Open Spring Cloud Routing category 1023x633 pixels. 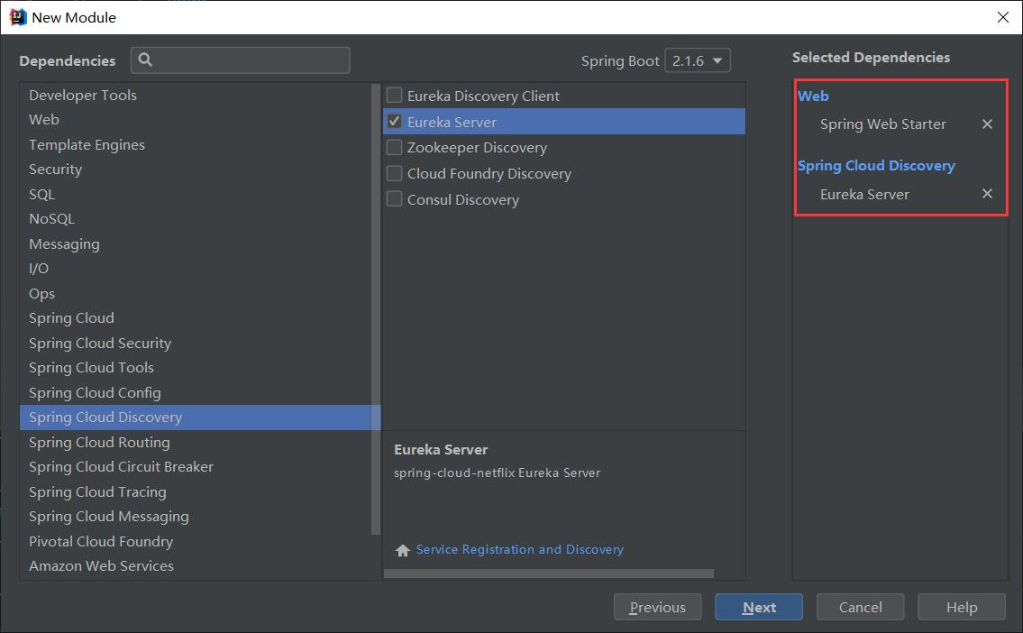tap(196, 443)
